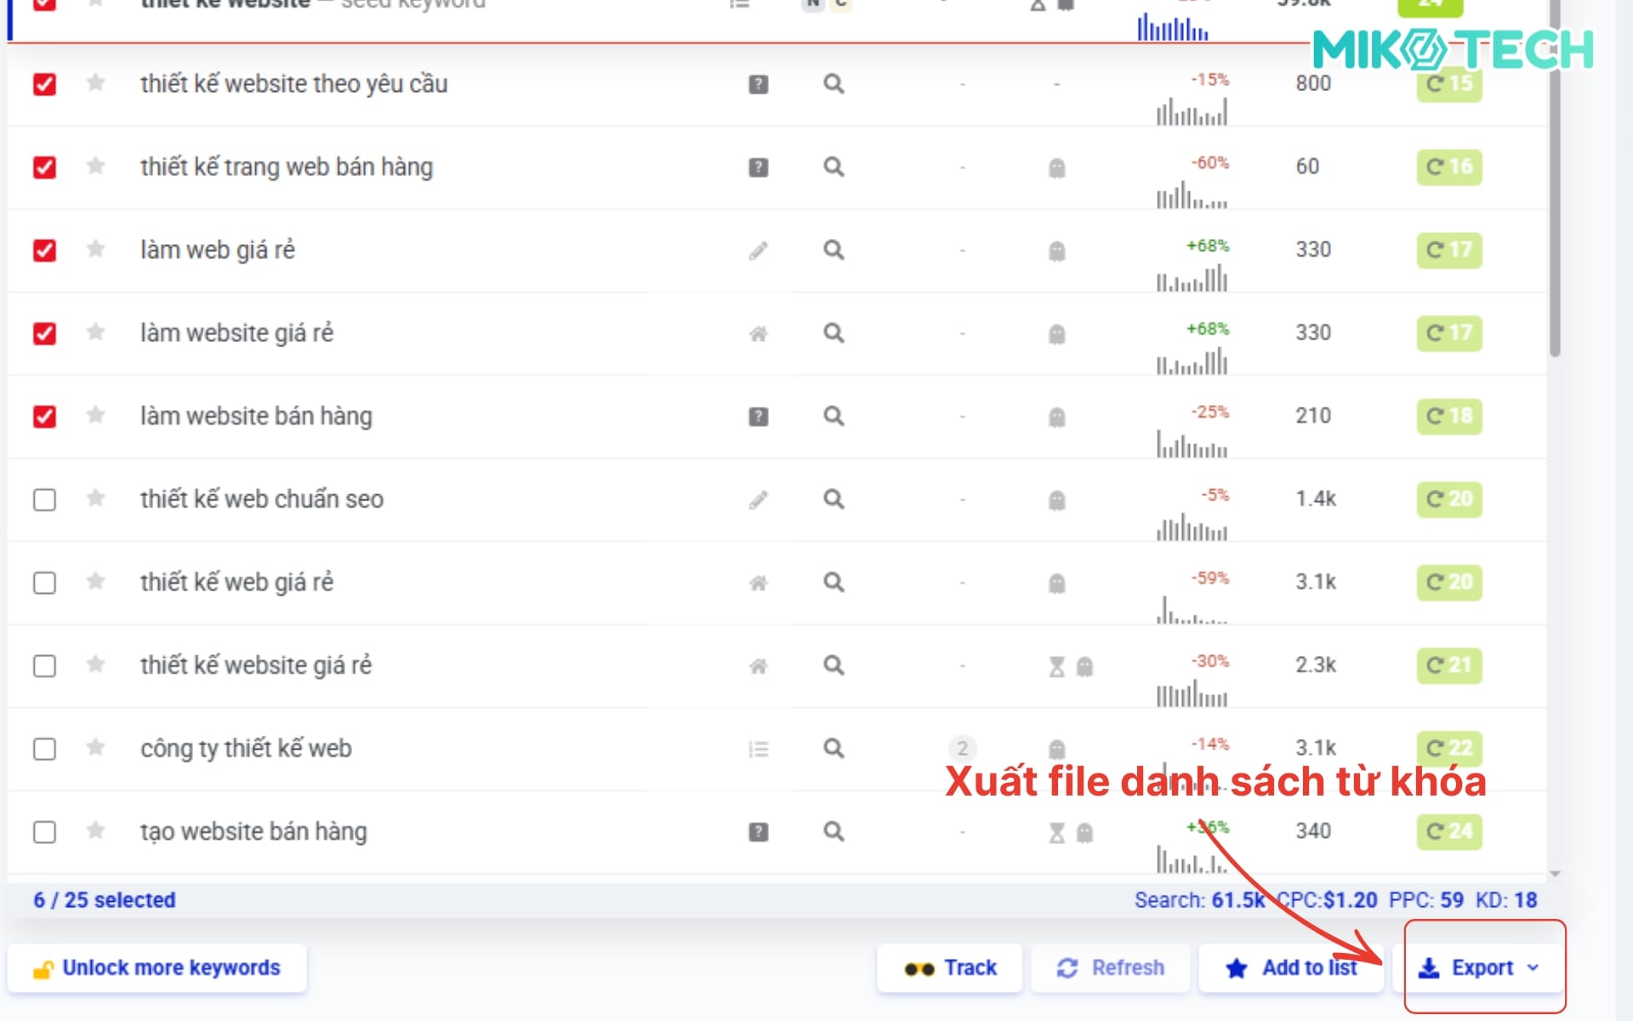Click the pencil intent icon next to "làm web giá rẻ"
This screenshot has height=1021, width=1633.
pyautogui.click(x=757, y=250)
